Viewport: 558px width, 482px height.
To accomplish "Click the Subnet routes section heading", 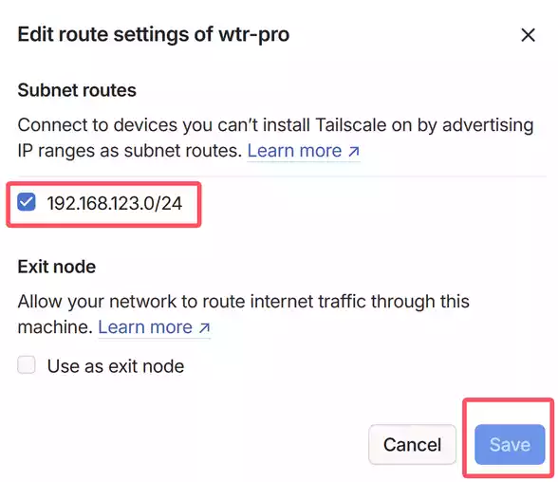I will coord(77,90).
